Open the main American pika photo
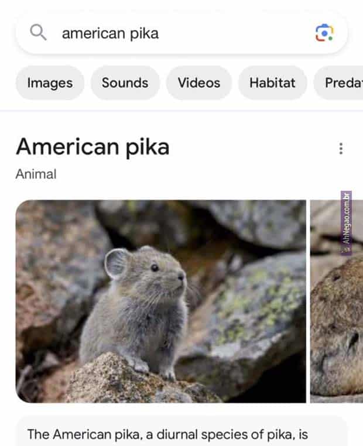 [x=161, y=301]
